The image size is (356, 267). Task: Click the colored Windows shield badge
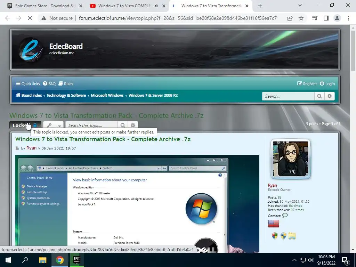(x=275, y=236)
